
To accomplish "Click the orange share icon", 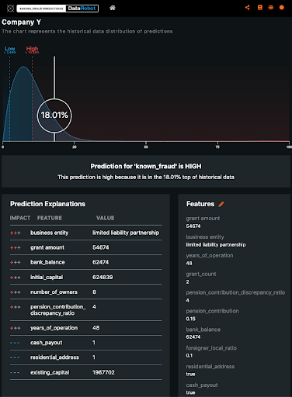I will 247,8.
